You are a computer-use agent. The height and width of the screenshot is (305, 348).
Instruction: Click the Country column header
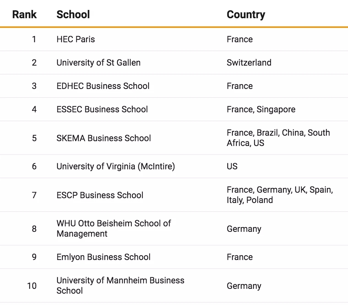pos(246,15)
